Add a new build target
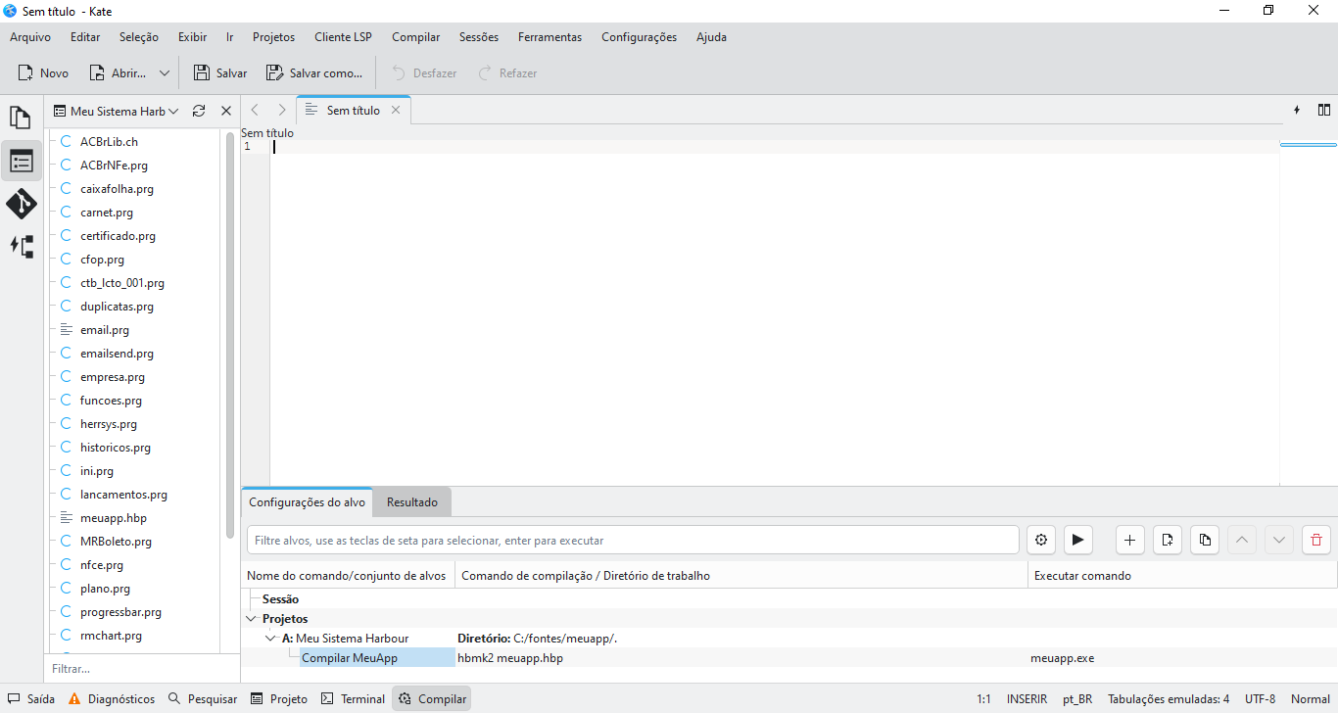Viewport: 1338px width, 713px height. coord(1130,540)
